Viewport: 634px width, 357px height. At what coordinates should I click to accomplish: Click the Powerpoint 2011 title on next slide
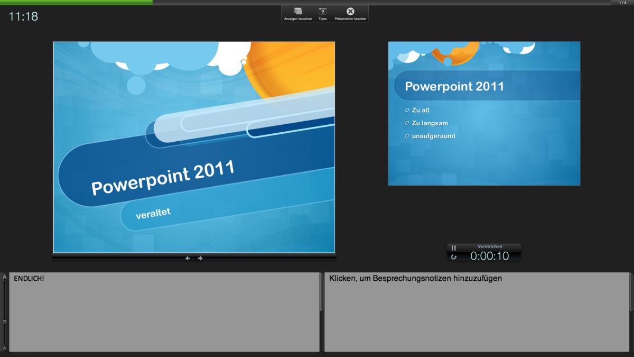454,86
